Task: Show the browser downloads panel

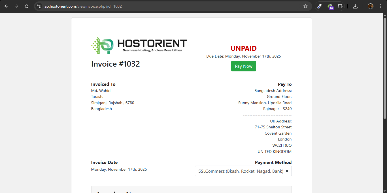Action: tap(355, 6)
